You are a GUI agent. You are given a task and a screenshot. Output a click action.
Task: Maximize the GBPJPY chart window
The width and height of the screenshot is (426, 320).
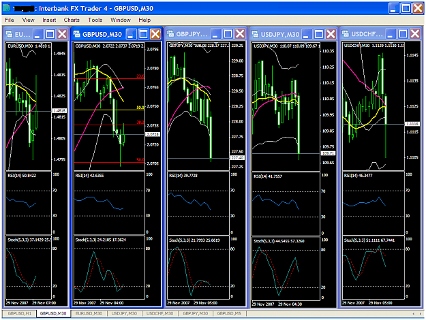pyautogui.click(x=228, y=34)
